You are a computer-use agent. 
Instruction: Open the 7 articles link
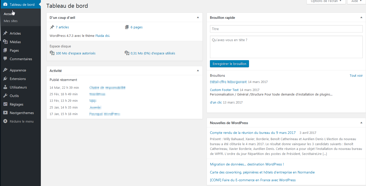click(x=62, y=27)
